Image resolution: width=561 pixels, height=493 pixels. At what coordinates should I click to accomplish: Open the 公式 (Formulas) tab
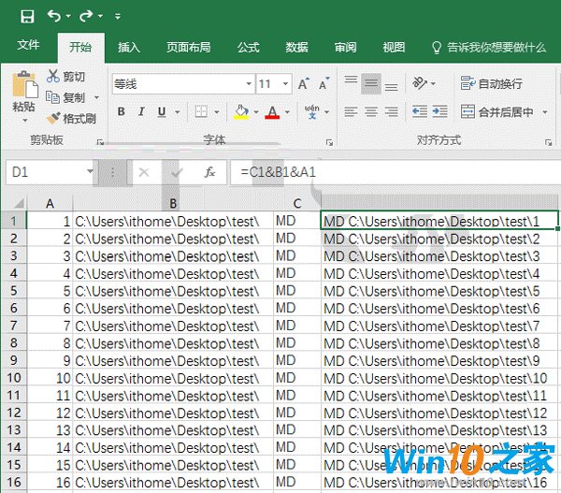(x=248, y=47)
